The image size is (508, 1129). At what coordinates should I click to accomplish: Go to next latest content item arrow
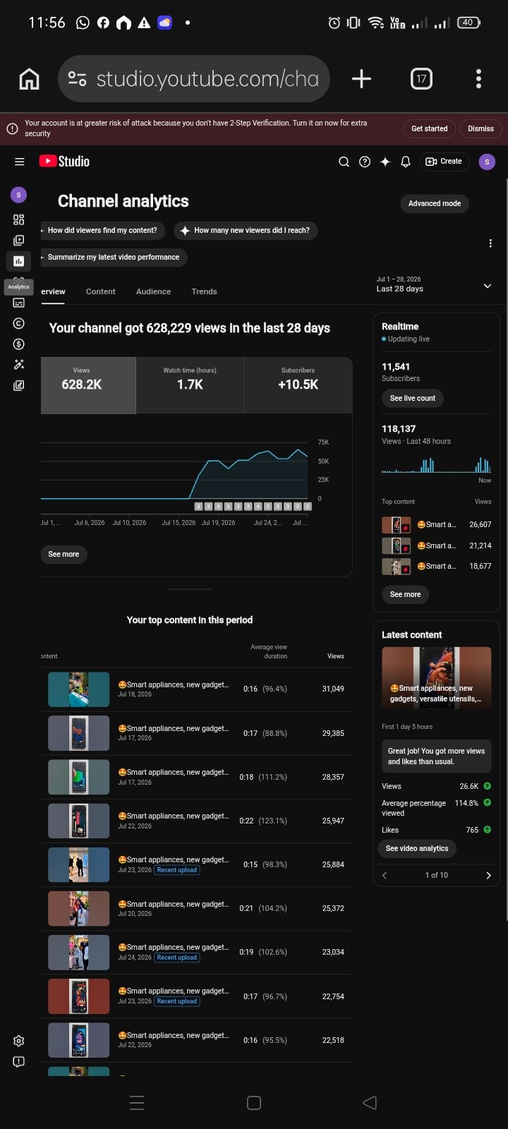coord(488,875)
